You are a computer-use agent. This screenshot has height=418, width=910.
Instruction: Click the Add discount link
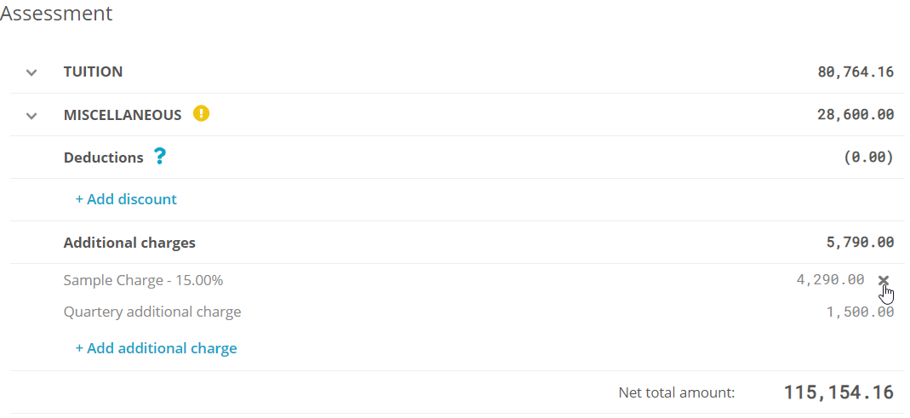point(126,199)
